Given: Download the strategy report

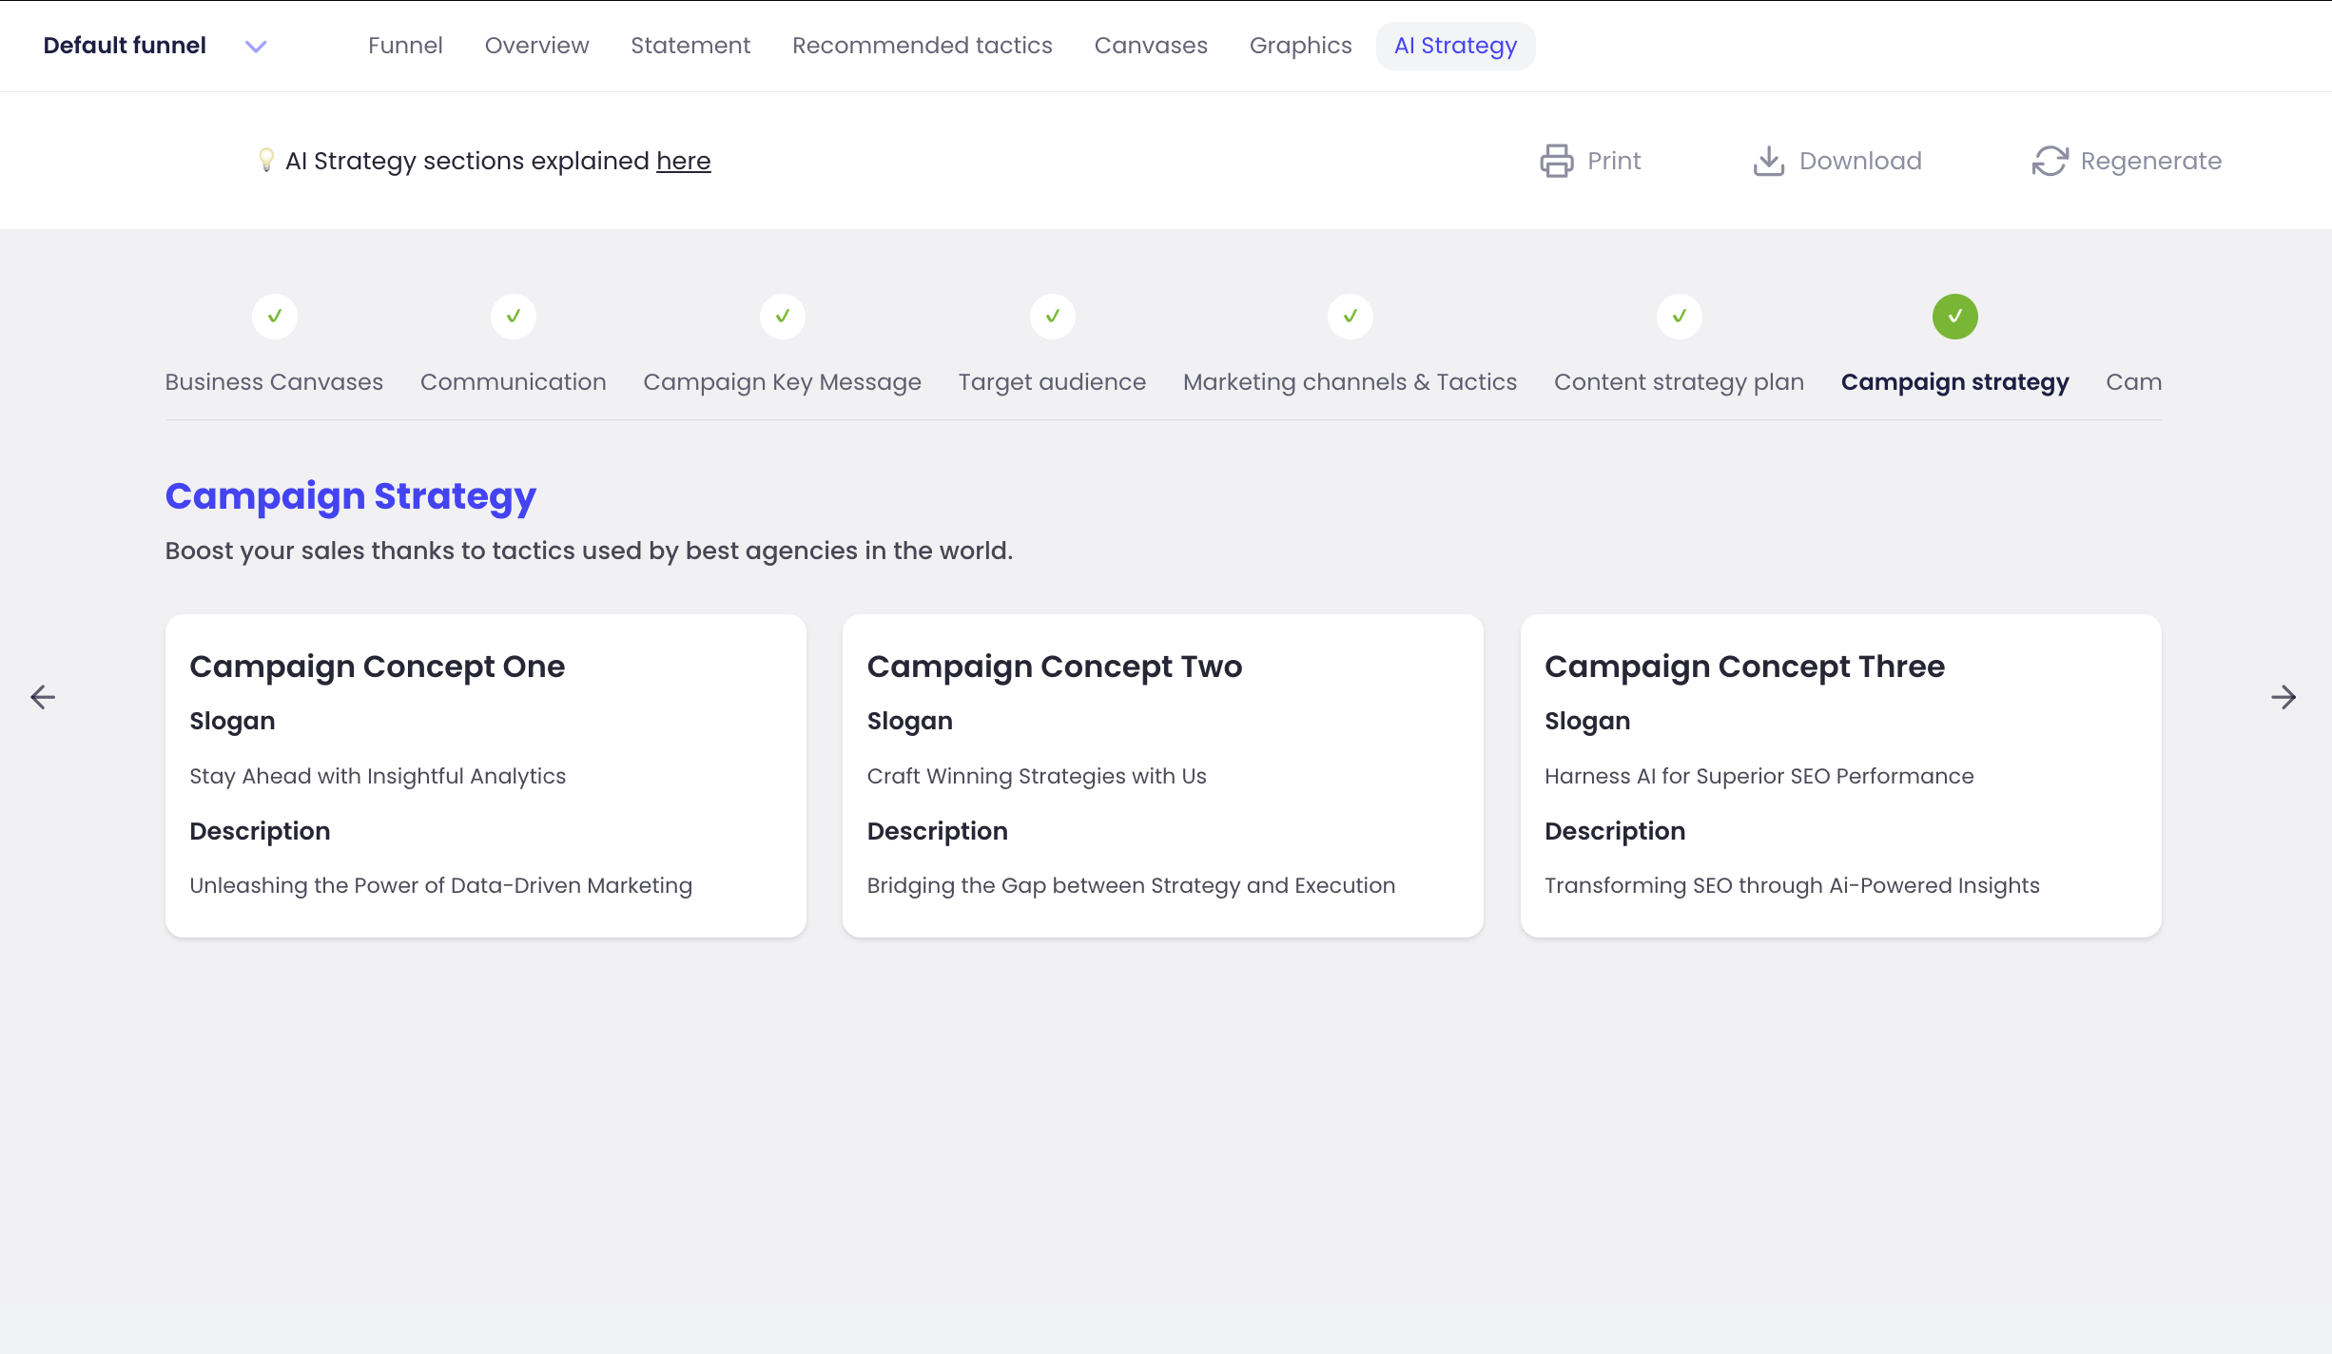Looking at the screenshot, I should coord(1836,160).
